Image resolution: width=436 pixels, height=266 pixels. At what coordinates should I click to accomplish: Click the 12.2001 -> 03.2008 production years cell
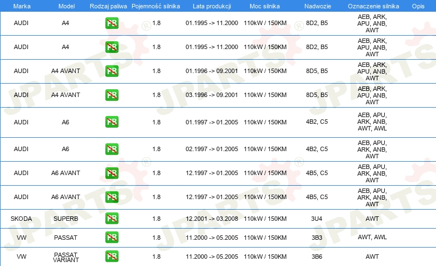coord(212,219)
